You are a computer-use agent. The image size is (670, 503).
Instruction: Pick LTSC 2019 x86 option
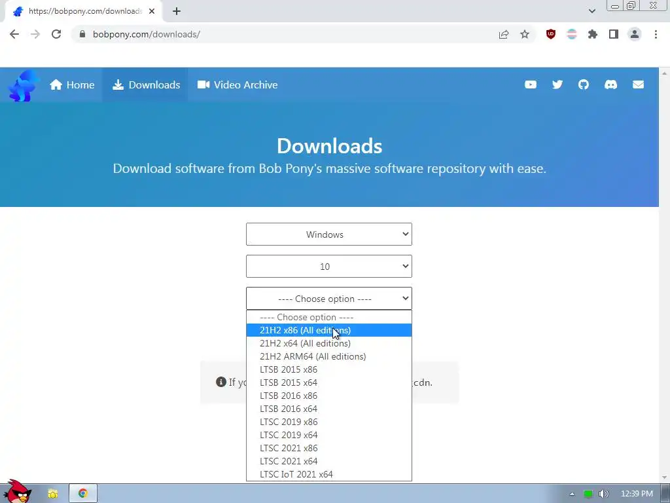(x=329, y=422)
